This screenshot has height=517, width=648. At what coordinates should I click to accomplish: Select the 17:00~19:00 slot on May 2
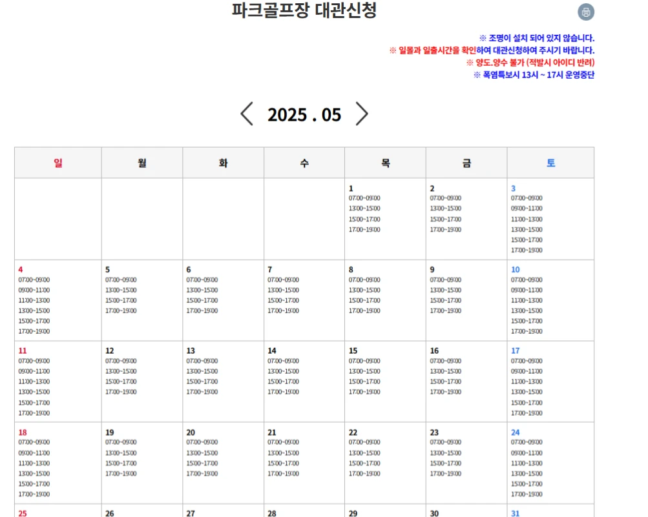pyautogui.click(x=446, y=229)
